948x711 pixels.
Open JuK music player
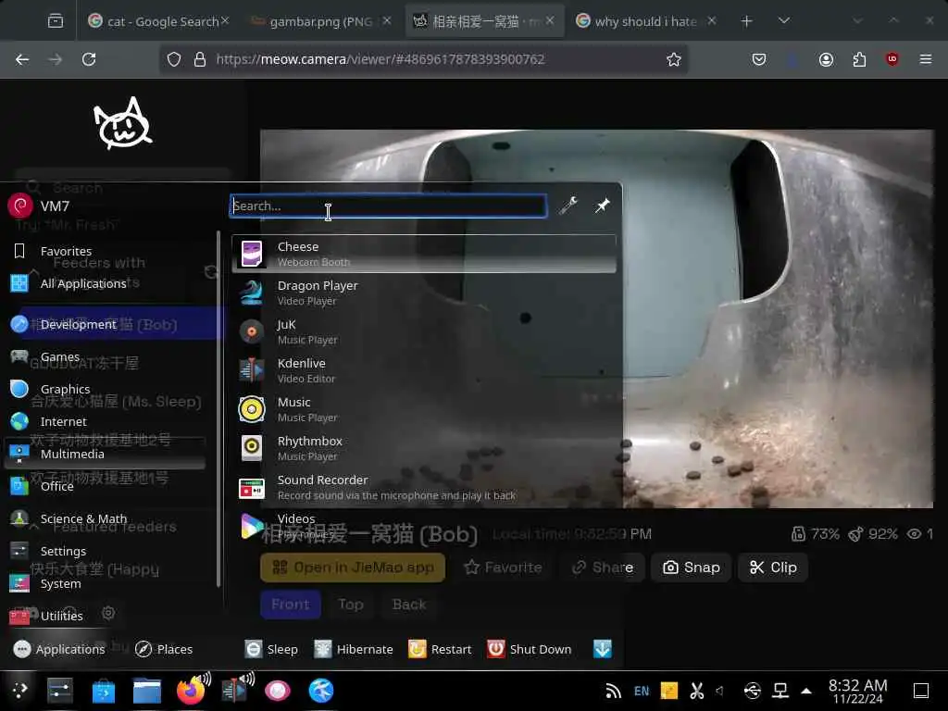tap(423, 331)
